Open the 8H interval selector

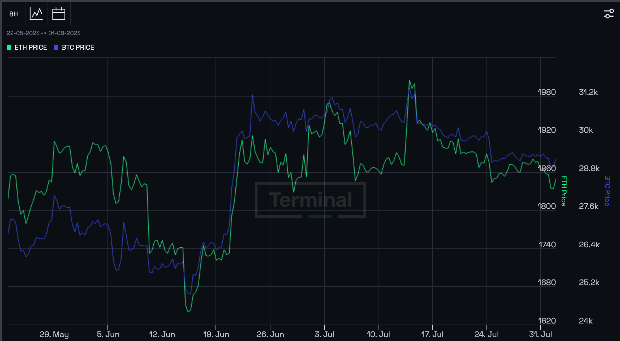[x=14, y=14]
